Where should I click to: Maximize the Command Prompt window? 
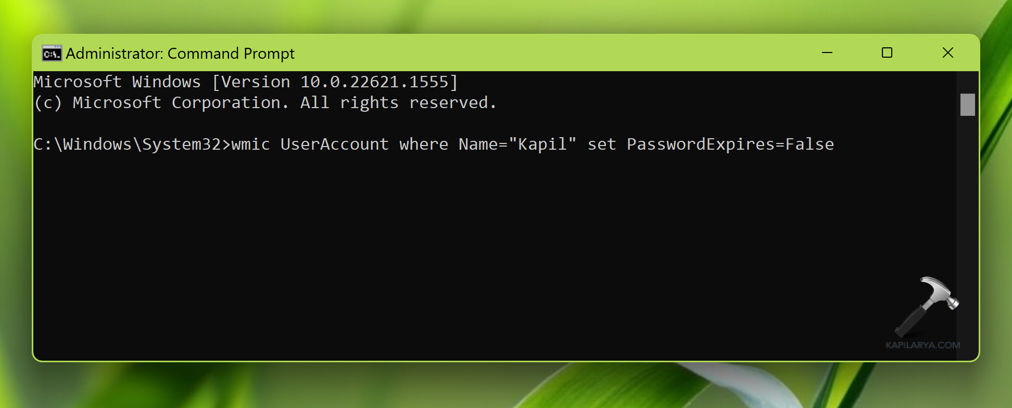pos(887,53)
